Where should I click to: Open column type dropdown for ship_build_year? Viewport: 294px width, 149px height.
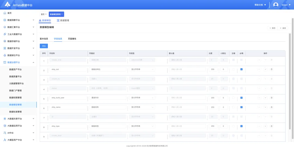tap(142, 98)
